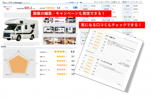The image size is (151, 100).
Task: Click the red 気になる口コミもチェックできる banner
Action: [x=112, y=25]
